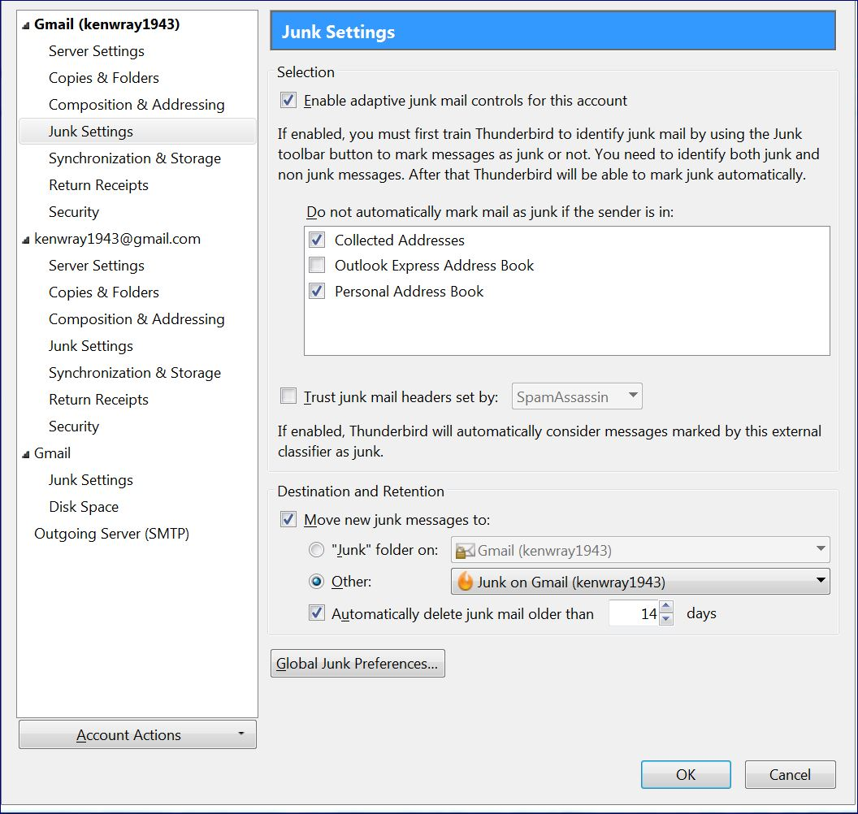Open Server Settings under kenwray1943@gmail.com
Image resolution: width=858 pixels, height=814 pixels.
[x=97, y=266]
